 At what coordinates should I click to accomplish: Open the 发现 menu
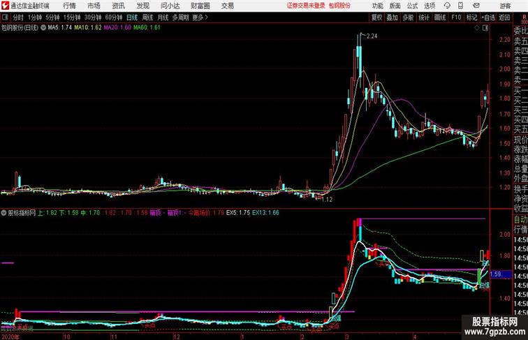(x=142, y=6)
